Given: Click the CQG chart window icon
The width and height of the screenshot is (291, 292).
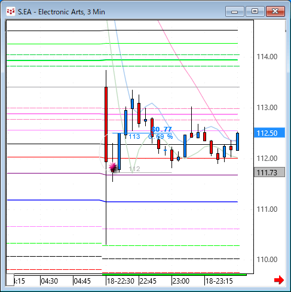Looking at the screenshot, I should point(11,11).
